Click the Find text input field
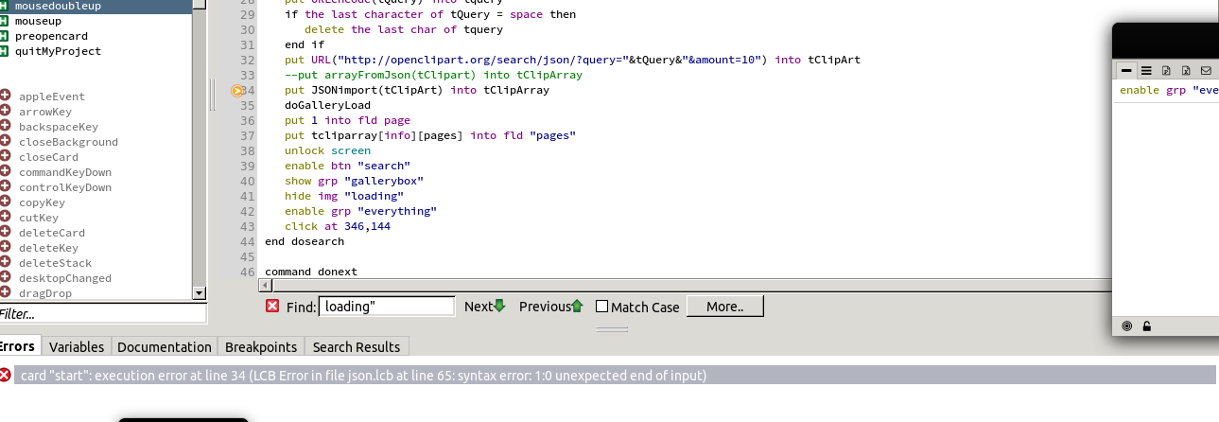Screen dimensions: 1219x422 coord(387,307)
